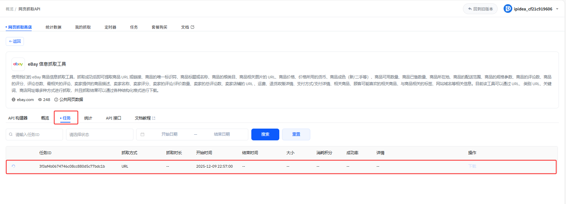Focus the 请输入任务ID search field
The height and width of the screenshot is (204, 566).
34,134
